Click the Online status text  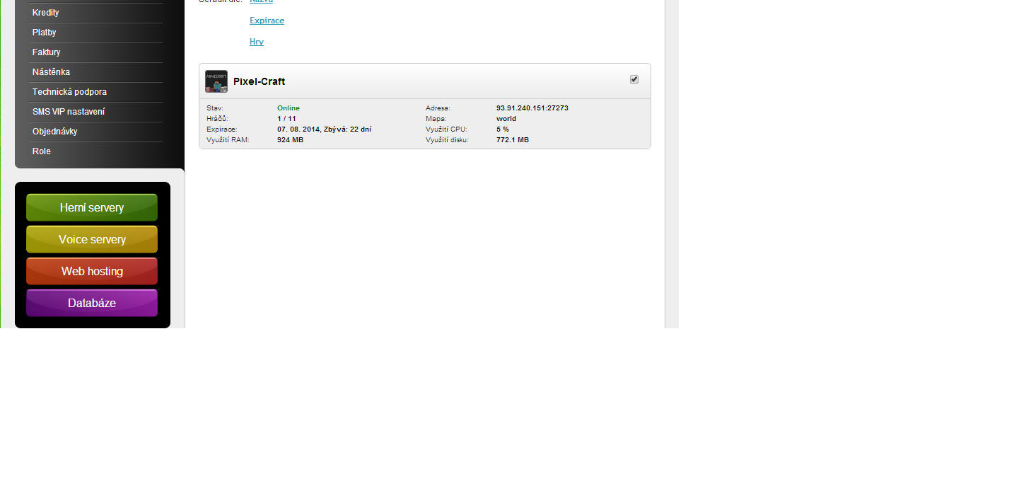(x=288, y=108)
